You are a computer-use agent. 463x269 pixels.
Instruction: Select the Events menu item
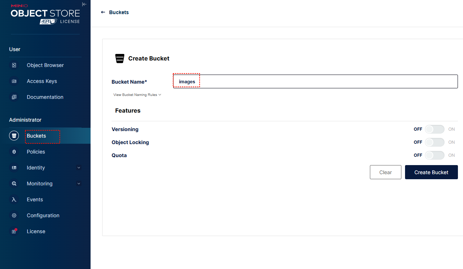click(35, 199)
